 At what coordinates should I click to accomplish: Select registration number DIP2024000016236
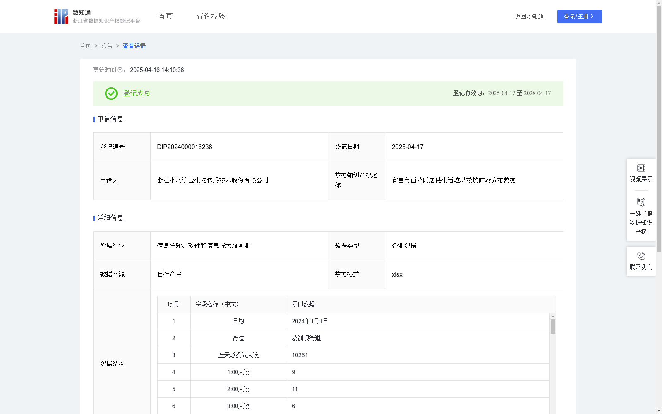click(x=185, y=147)
